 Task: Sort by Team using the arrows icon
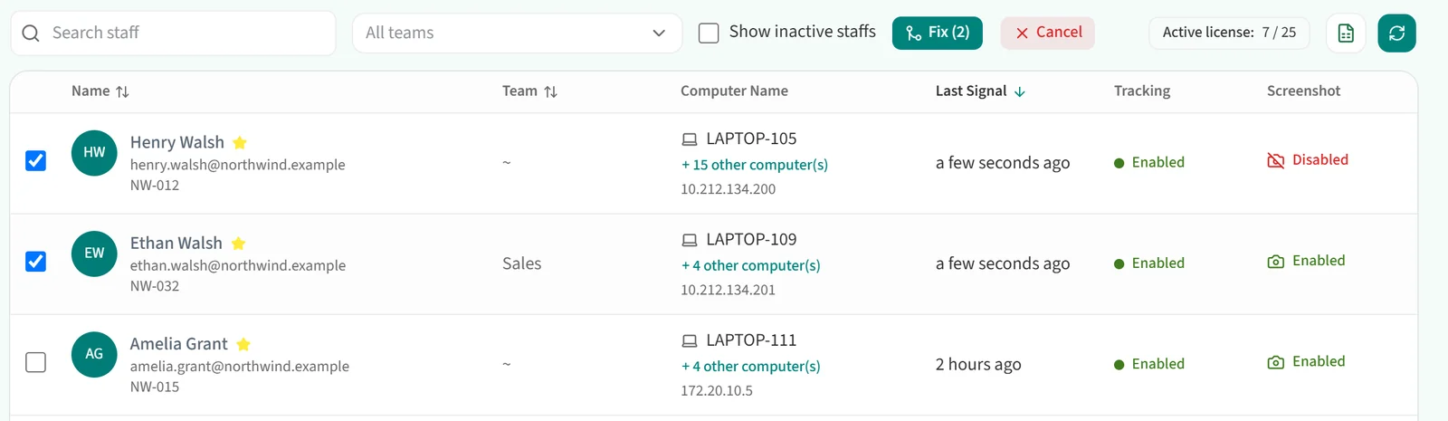coord(550,91)
